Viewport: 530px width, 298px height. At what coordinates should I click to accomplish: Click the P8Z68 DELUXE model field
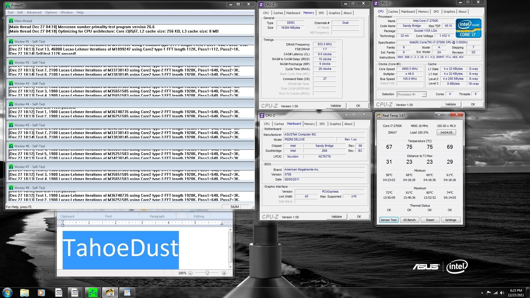click(309, 140)
